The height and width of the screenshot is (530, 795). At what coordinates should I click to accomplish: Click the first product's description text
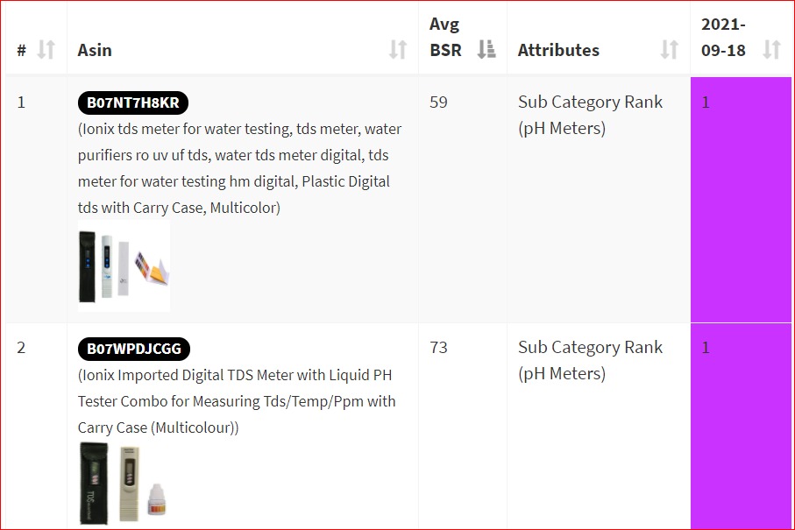(239, 168)
